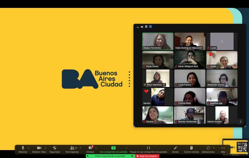Mute microphone with the Silenciar icon

coord(23,148)
